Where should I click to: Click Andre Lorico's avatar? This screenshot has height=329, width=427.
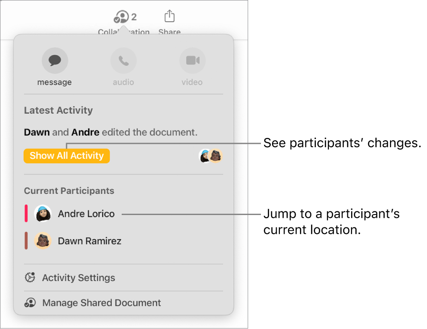(43, 214)
